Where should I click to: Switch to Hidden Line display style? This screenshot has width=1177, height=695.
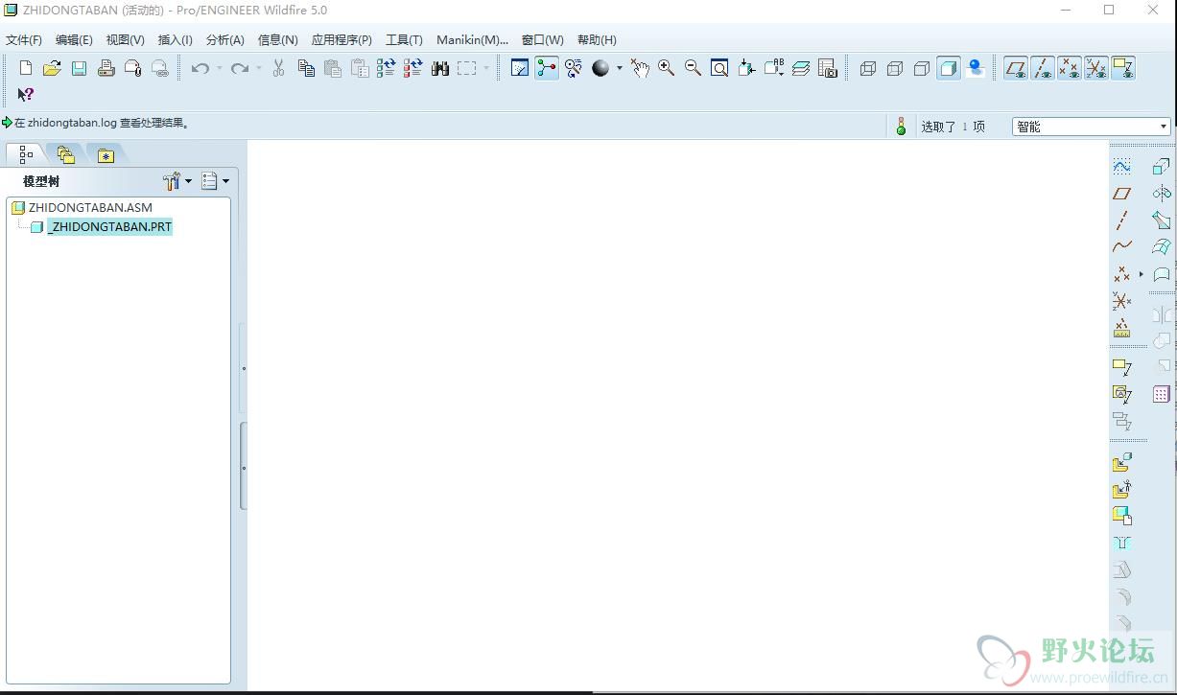coord(895,68)
